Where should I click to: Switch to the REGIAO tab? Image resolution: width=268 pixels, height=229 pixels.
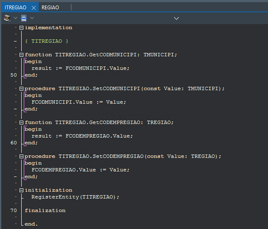pyautogui.click(x=50, y=8)
